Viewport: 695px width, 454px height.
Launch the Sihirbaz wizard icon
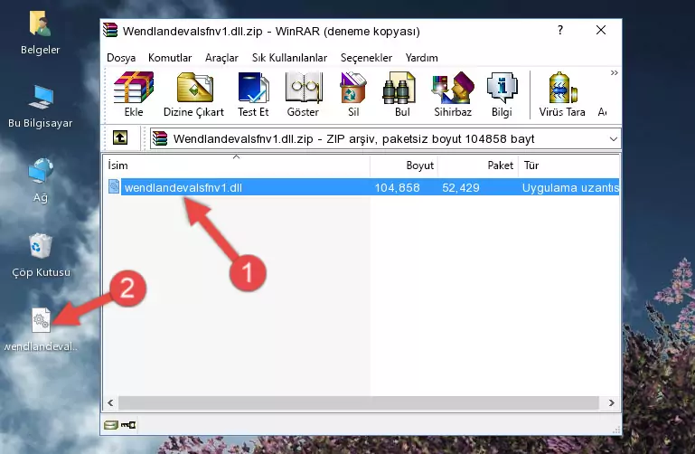point(453,88)
